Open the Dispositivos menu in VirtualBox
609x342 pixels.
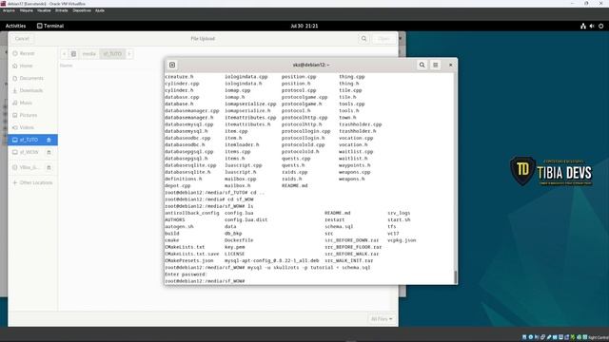(x=82, y=10)
